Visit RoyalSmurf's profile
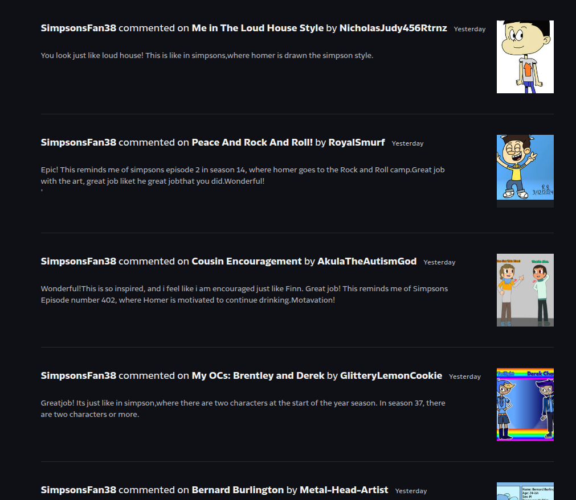 356,142
